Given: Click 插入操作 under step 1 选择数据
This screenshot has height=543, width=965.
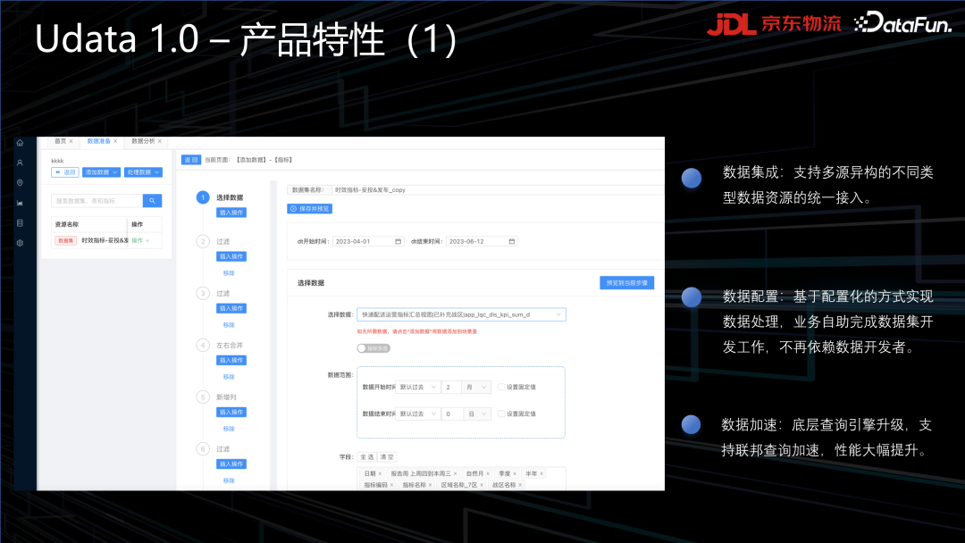Looking at the screenshot, I should coord(231,213).
